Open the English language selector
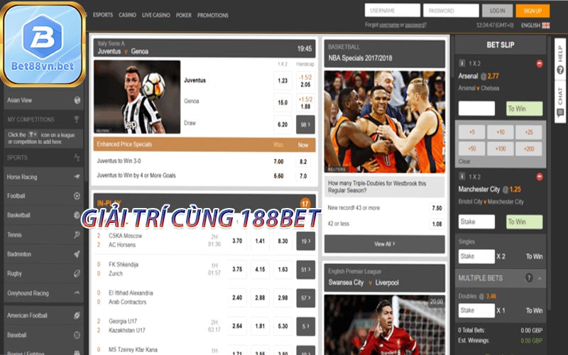This screenshot has height=355, width=568. (x=535, y=26)
